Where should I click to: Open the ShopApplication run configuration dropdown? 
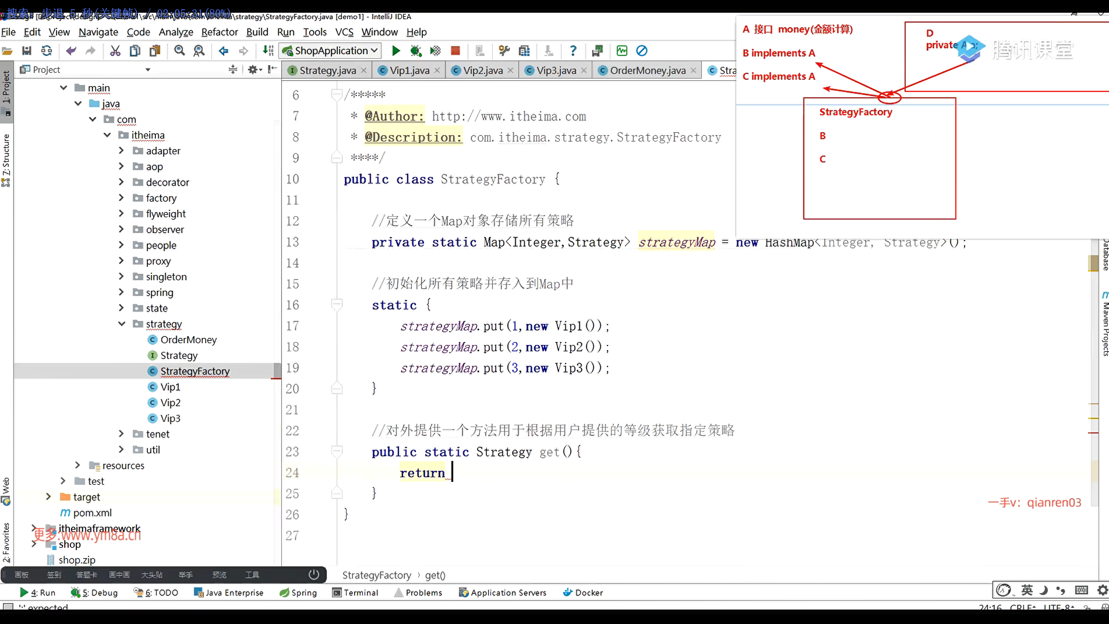click(x=330, y=51)
